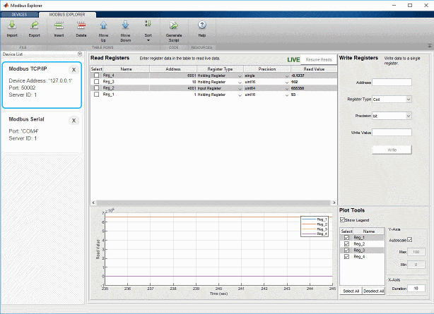Click the Precision column header
Image resolution: width=434 pixels, height=314 pixels.
[267, 69]
